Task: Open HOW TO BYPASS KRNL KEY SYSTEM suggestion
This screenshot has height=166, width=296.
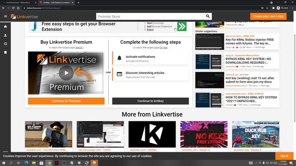Action: [x=251, y=99]
